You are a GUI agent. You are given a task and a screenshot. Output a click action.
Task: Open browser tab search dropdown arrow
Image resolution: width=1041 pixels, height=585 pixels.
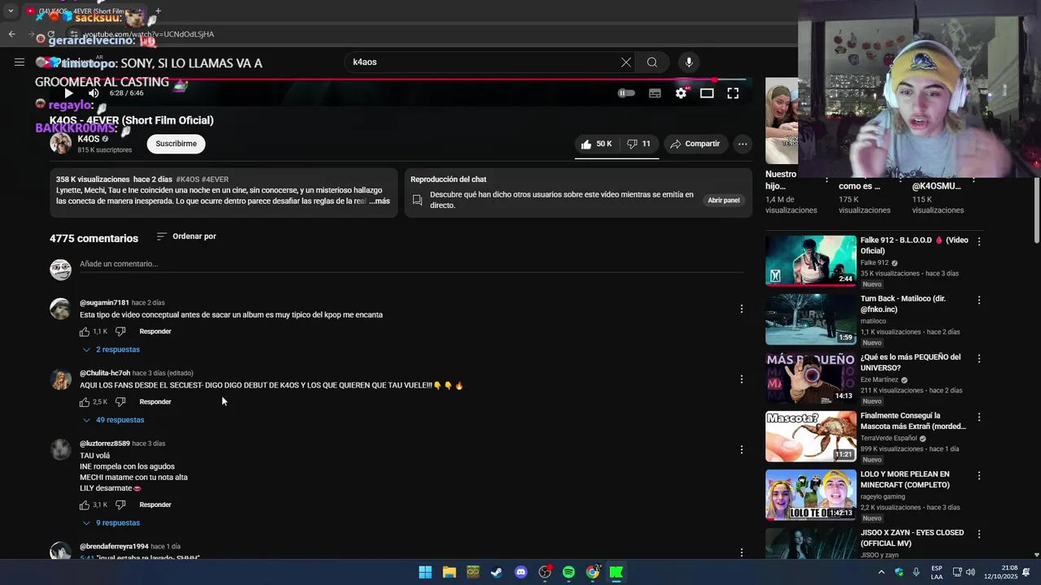[x=10, y=11]
